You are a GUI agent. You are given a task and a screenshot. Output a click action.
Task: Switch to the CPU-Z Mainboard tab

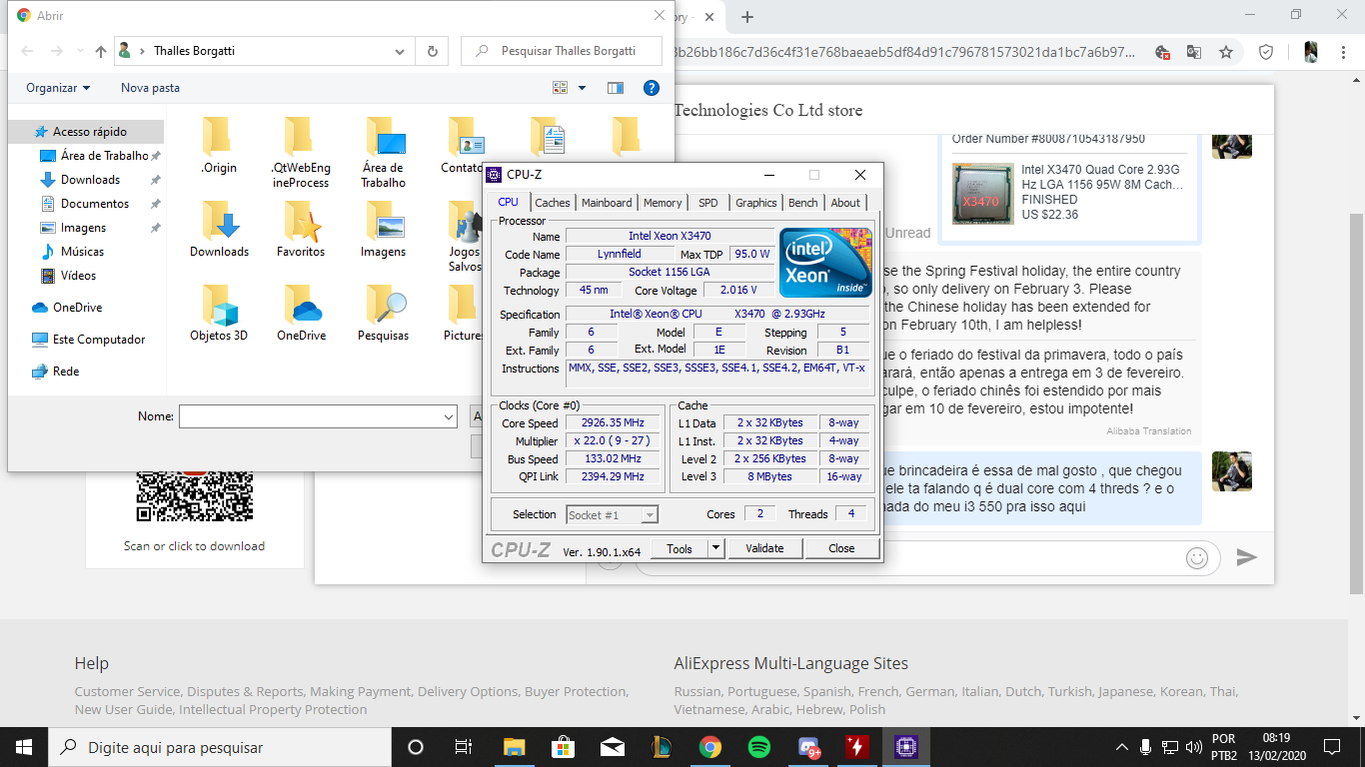coord(607,203)
